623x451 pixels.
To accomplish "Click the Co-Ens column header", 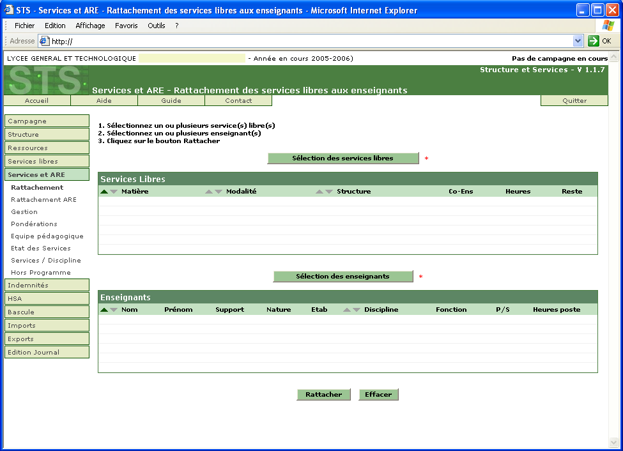I will click(461, 192).
